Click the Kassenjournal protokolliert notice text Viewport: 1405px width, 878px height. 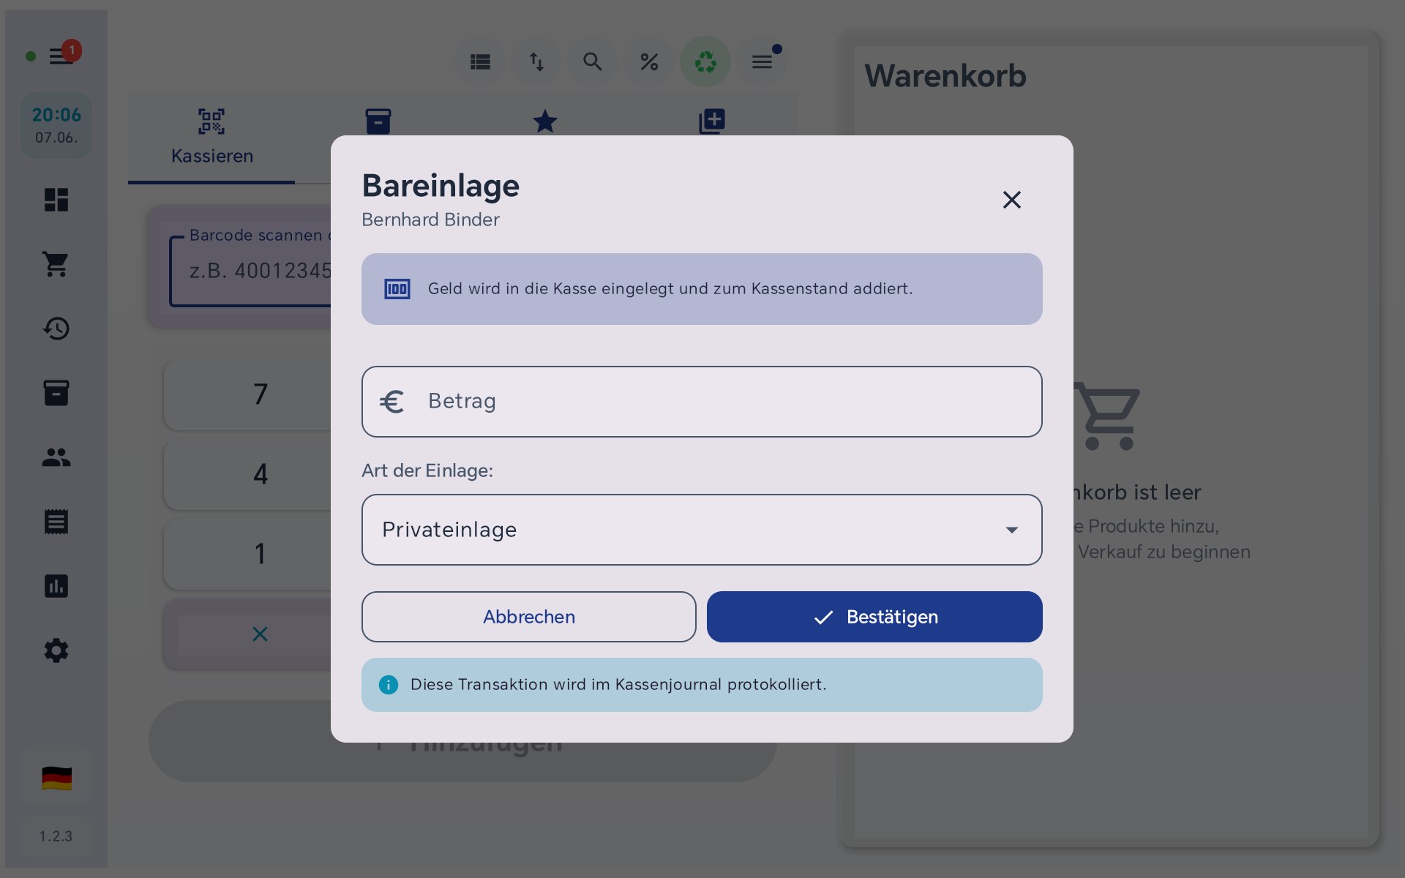pos(618,685)
